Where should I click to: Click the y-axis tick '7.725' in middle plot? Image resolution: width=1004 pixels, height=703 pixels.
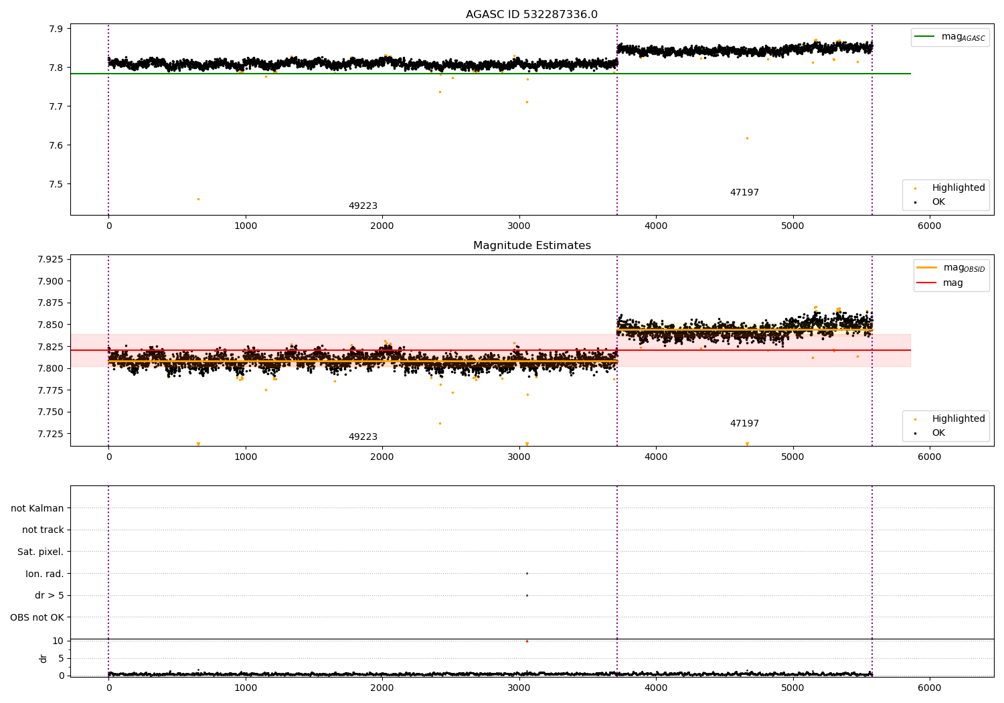click(x=50, y=434)
